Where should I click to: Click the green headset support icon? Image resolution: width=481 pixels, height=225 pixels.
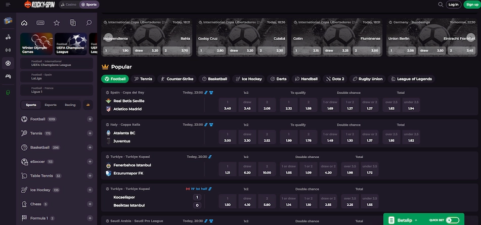(8, 92)
